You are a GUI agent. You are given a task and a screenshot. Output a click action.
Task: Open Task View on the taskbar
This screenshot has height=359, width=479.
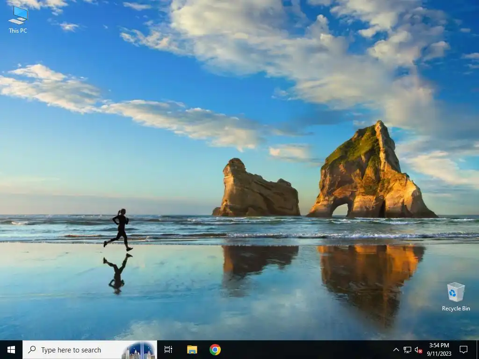(x=168, y=350)
